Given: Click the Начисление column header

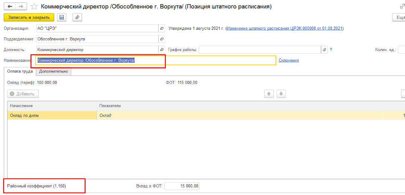Looking at the screenshot, I should (52, 106).
